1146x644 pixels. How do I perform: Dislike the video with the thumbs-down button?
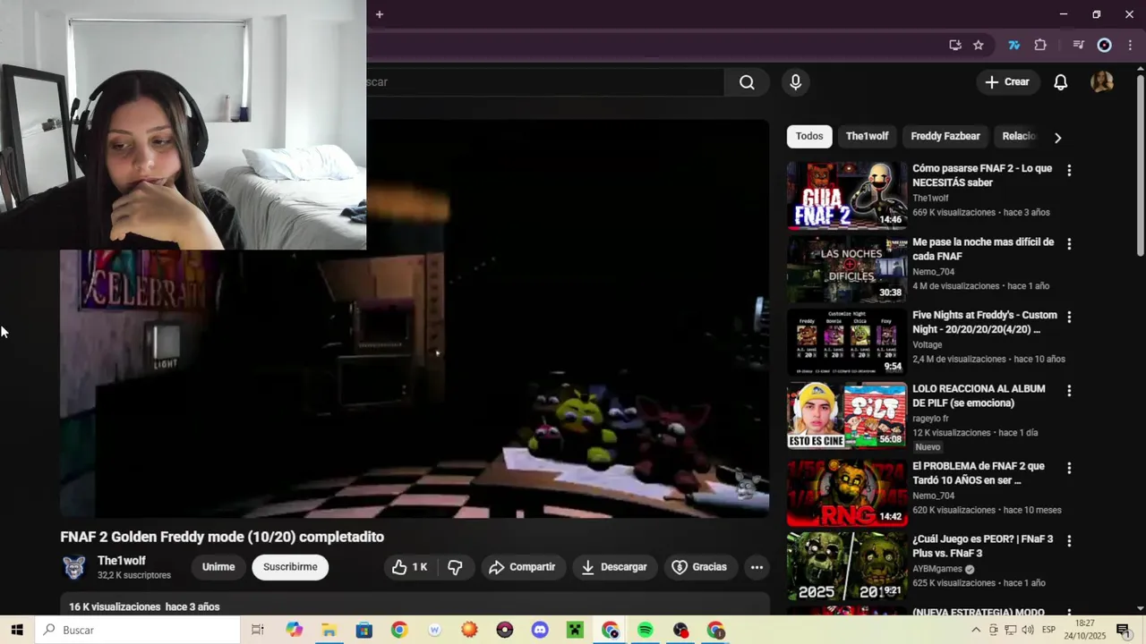[x=455, y=567]
